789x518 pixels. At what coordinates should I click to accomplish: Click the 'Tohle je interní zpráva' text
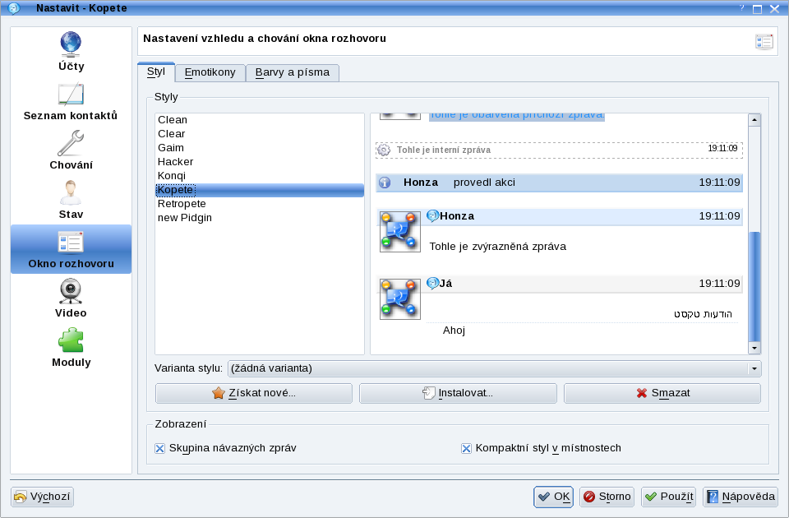pos(443,150)
